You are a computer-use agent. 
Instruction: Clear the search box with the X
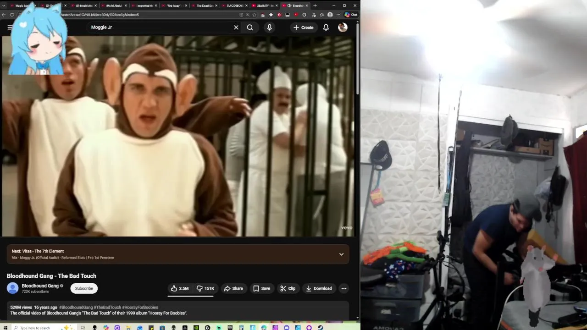tap(236, 27)
